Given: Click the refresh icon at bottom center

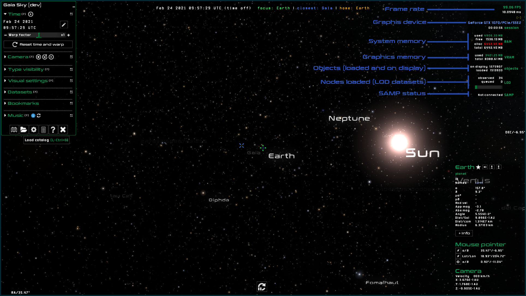Looking at the screenshot, I should [262, 287].
